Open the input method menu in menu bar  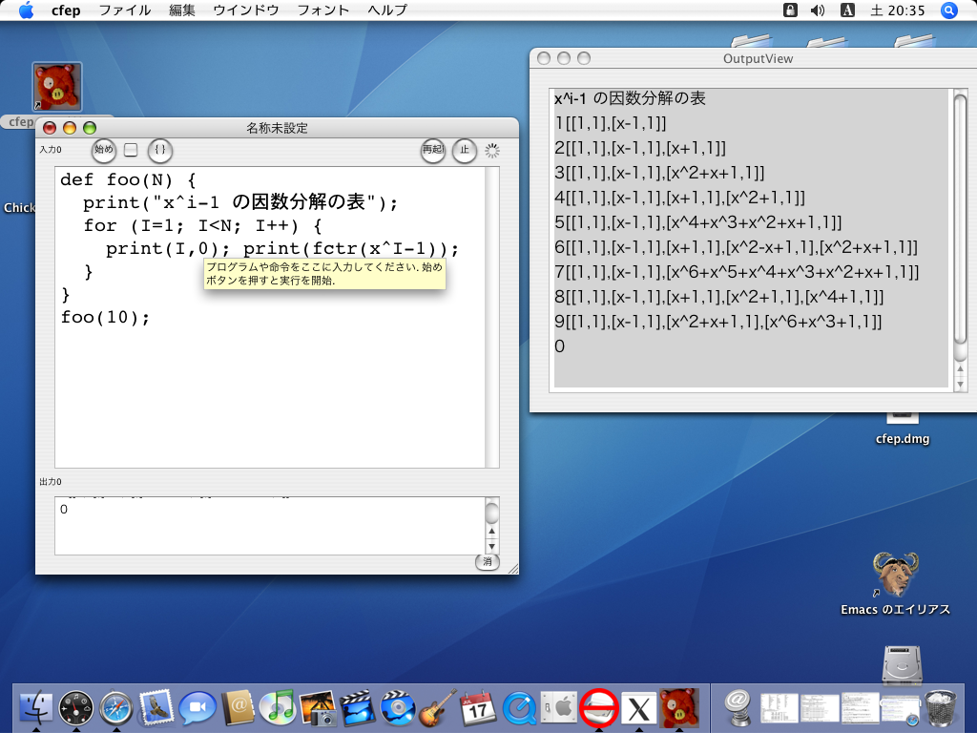tap(847, 10)
